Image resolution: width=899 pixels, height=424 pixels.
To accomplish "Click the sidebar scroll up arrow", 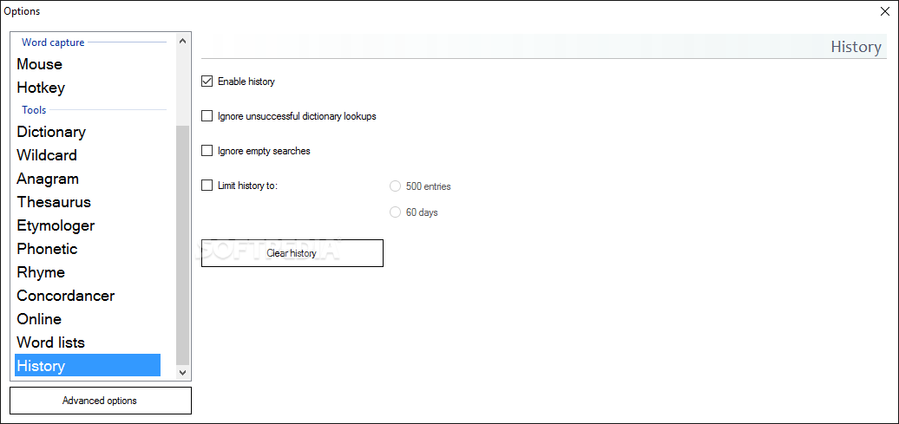I will [x=182, y=41].
